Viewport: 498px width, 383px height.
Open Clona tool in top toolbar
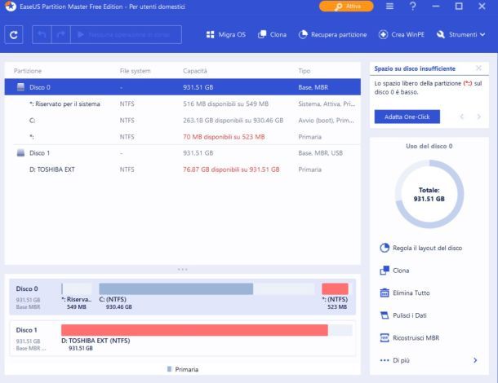click(x=272, y=34)
